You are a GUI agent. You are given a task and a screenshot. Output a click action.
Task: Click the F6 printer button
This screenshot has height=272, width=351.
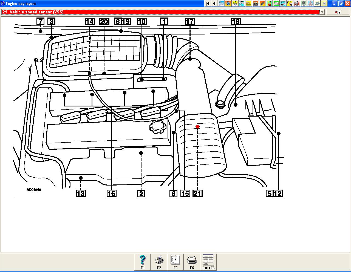[192, 262]
